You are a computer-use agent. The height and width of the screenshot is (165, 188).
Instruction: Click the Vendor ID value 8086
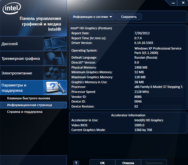(x=138, y=97)
